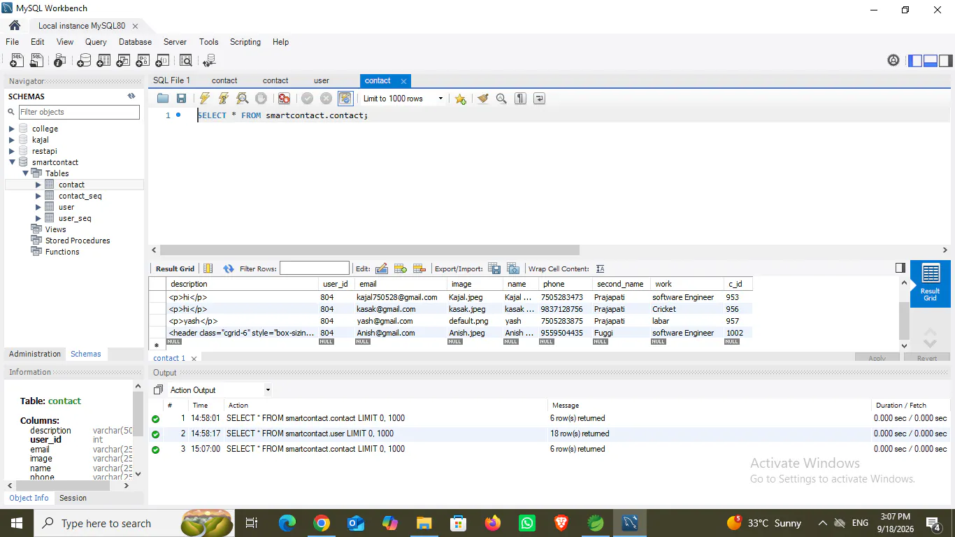Screen dimensions: 955x537
Task: Click search table data icon
Action: (x=186, y=61)
